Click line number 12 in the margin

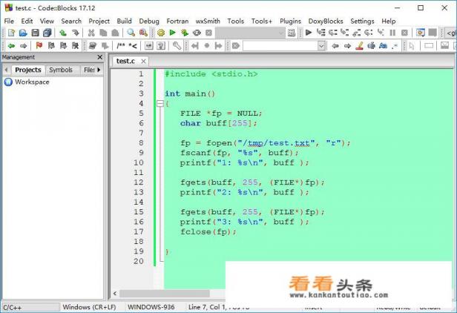point(139,182)
